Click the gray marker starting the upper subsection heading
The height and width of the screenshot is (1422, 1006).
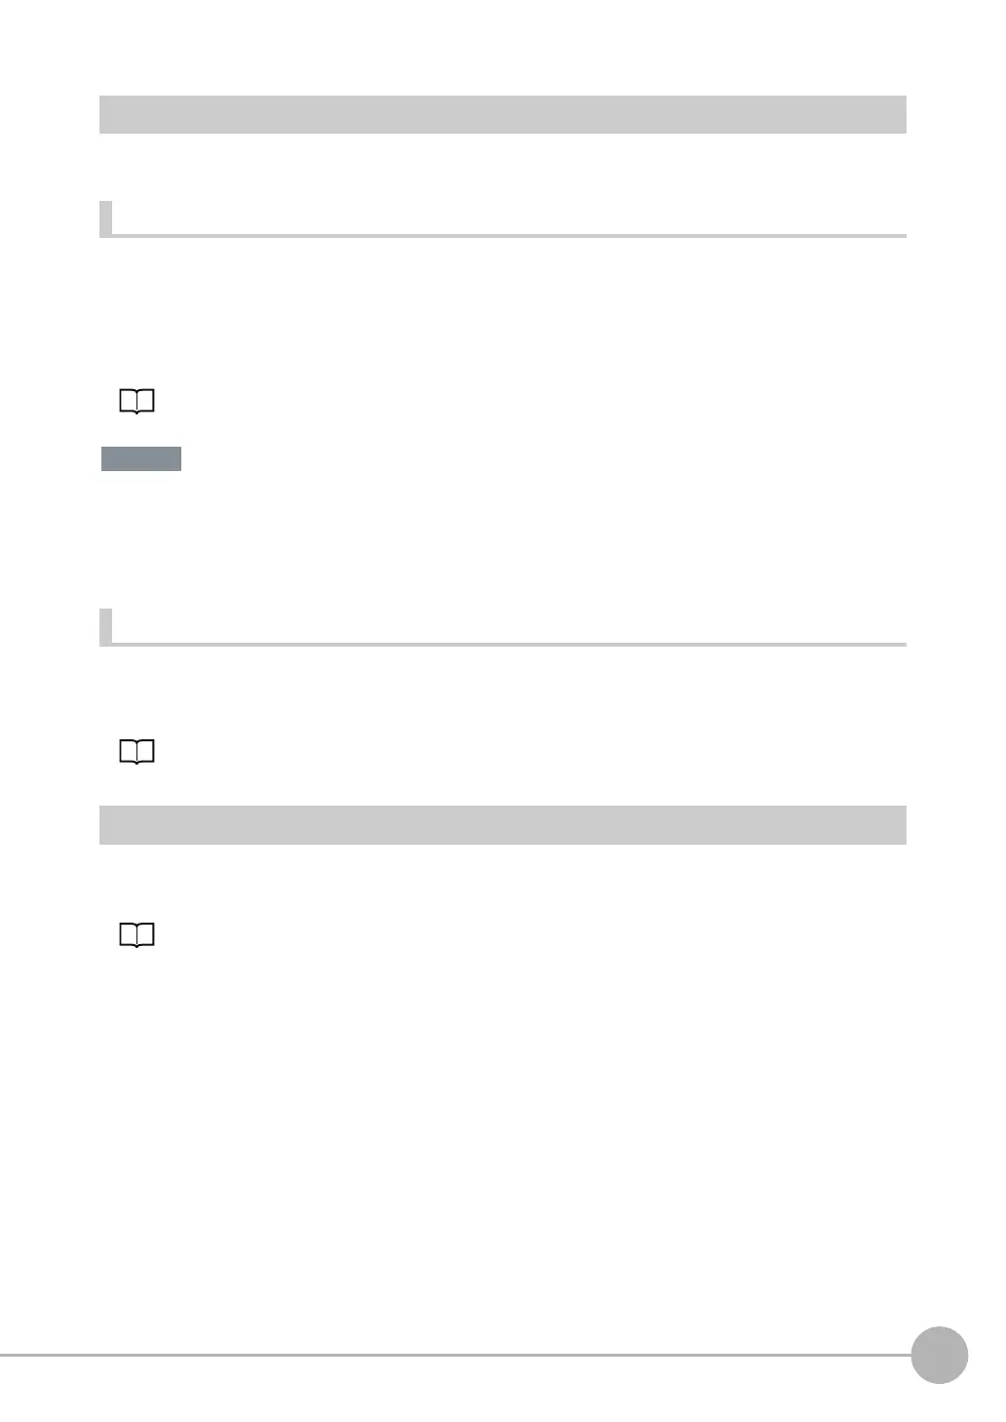click(x=105, y=219)
